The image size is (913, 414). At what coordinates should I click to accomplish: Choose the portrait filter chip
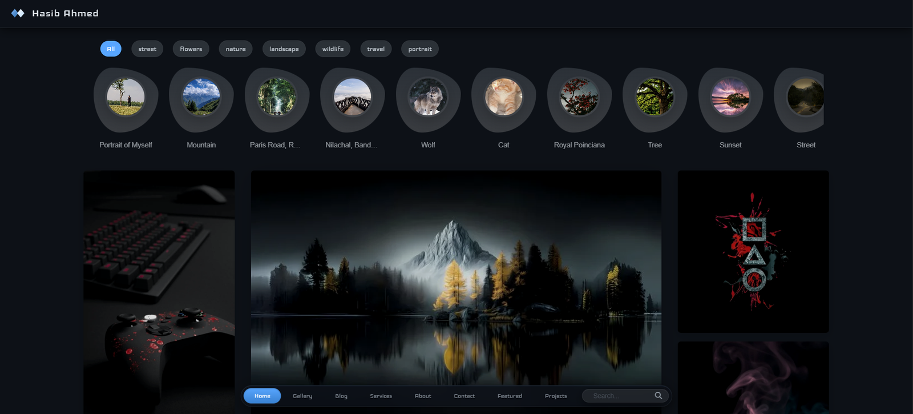420,49
